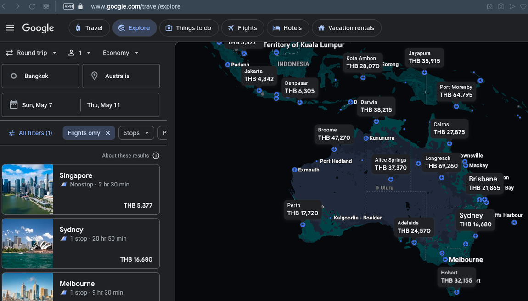Open the Google main menu hamburger icon
The image size is (528, 301).
coord(10,28)
